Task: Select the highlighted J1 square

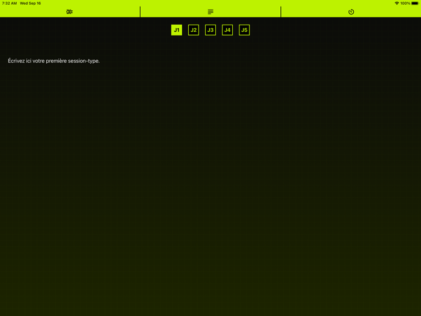Action: click(x=176, y=30)
